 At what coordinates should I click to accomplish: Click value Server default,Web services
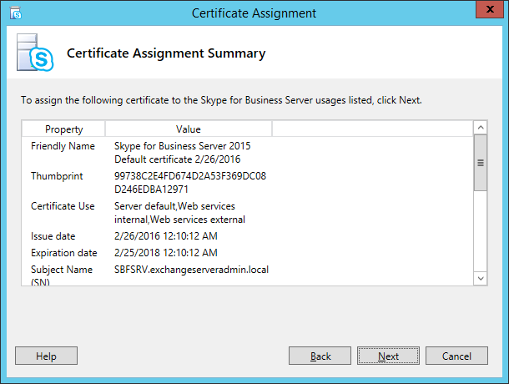coord(174,206)
